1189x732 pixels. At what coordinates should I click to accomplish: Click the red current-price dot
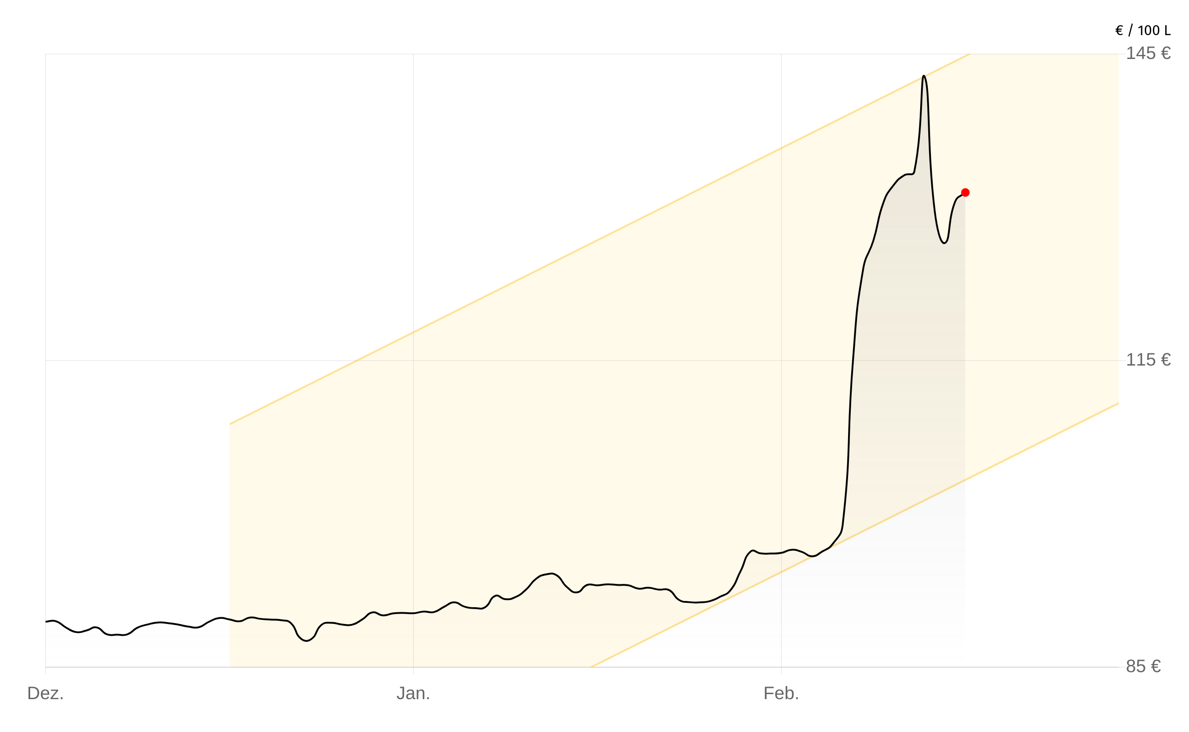click(965, 193)
